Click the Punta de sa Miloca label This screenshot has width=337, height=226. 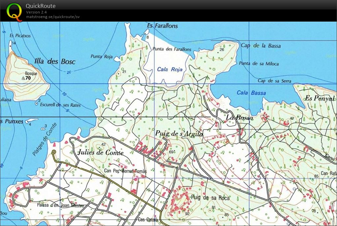click(x=259, y=64)
